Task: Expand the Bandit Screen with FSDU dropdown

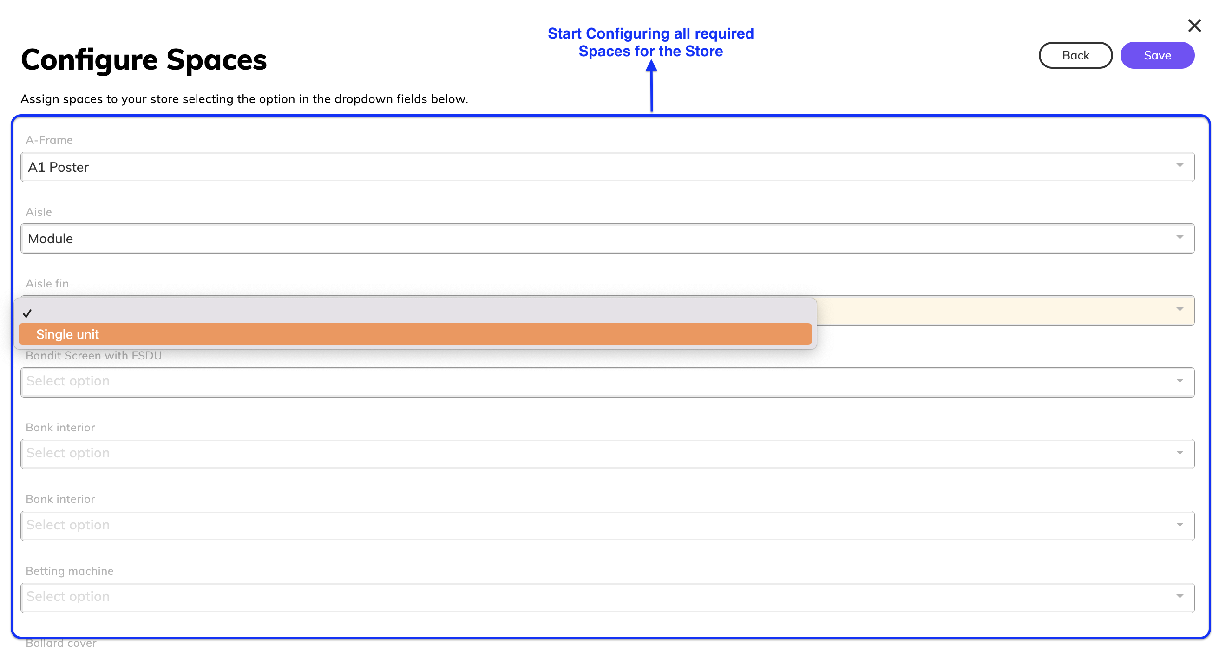Action: [607, 382]
